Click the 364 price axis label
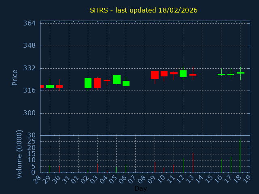The height and width of the screenshot is (194, 259). [30, 23]
